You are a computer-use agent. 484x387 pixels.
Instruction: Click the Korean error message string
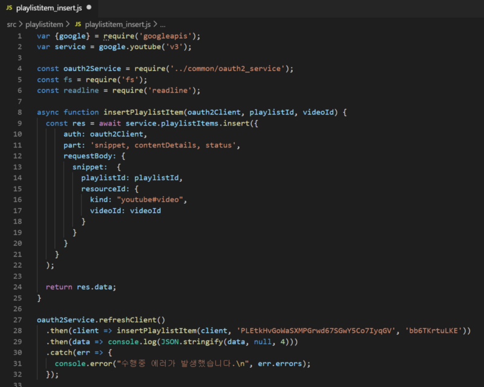183,364
